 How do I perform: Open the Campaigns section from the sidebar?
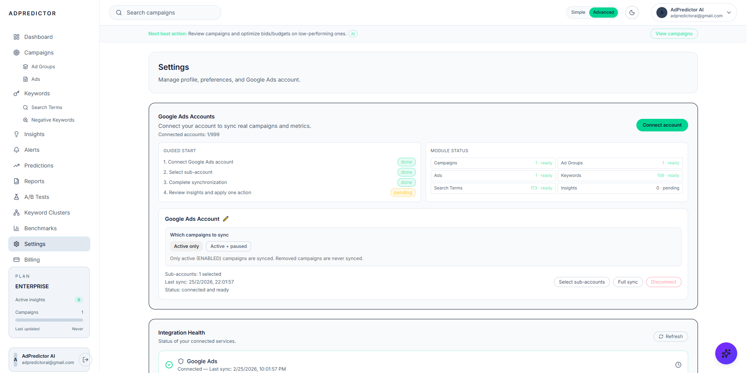tap(38, 52)
